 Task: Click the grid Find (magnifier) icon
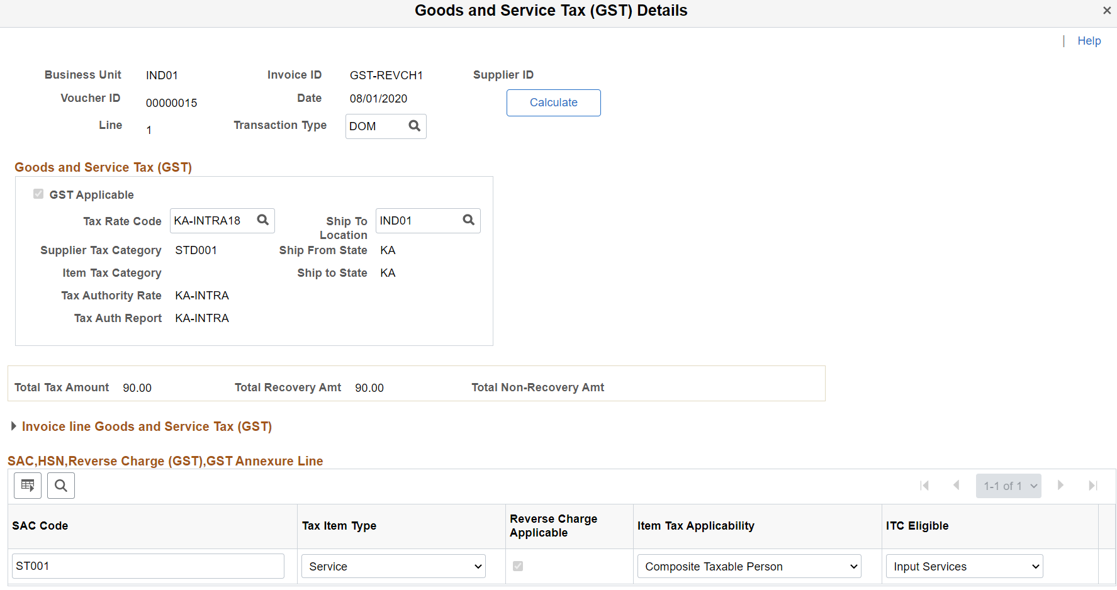(x=60, y=485)
